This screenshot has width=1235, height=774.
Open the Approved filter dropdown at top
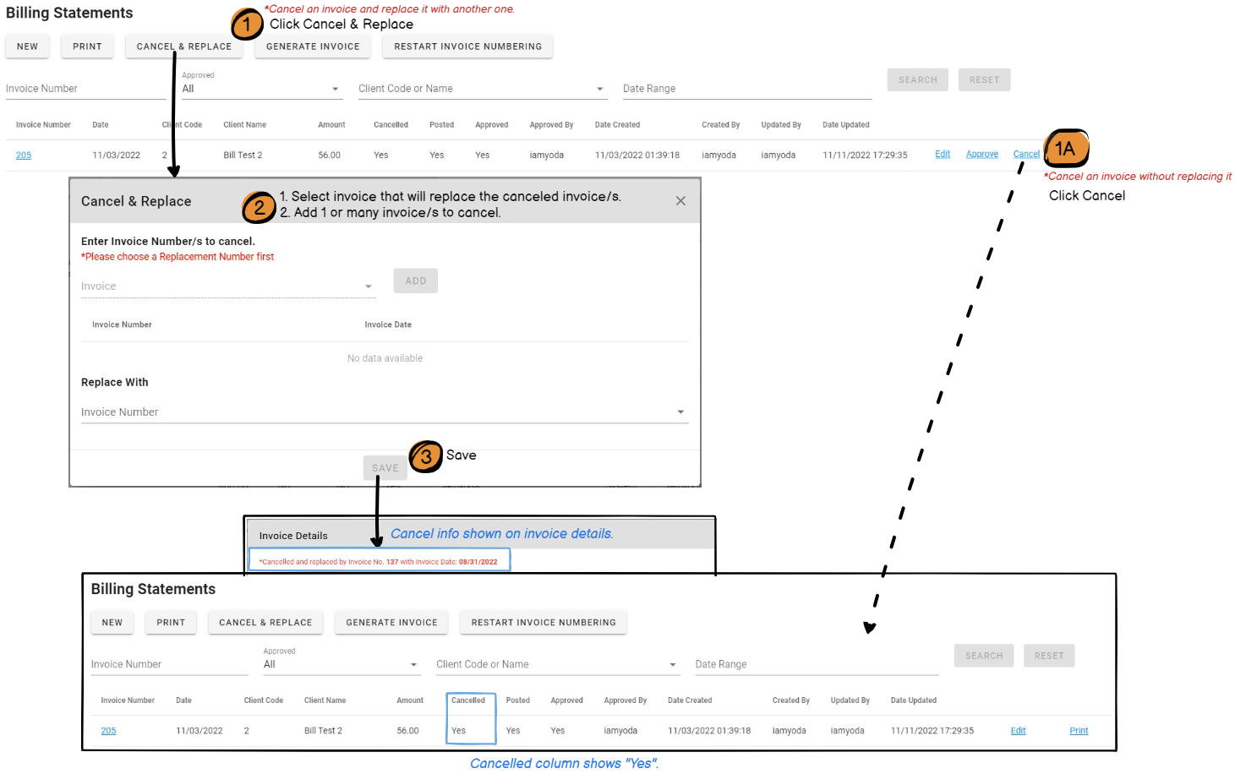pos(260,89)
